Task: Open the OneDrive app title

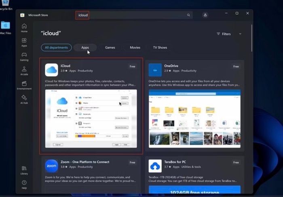Action: (171, 66)
